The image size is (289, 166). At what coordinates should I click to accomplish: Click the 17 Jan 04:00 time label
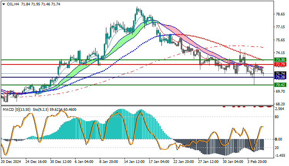coord(159,162)
